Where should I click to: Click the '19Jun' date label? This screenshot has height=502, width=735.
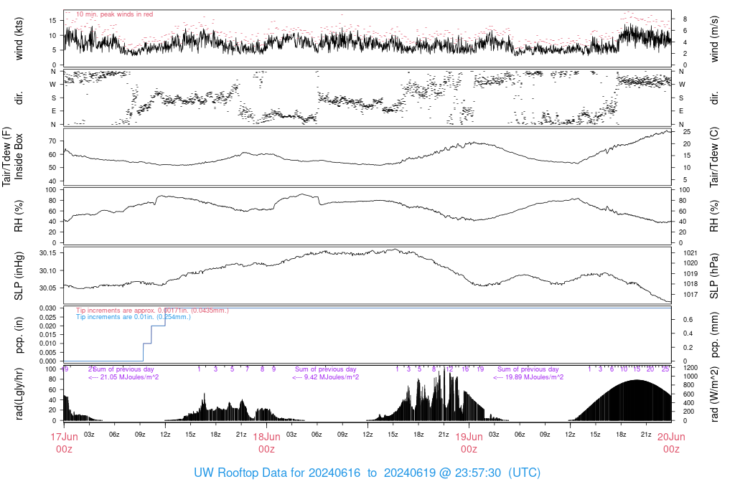click(469, 437)
